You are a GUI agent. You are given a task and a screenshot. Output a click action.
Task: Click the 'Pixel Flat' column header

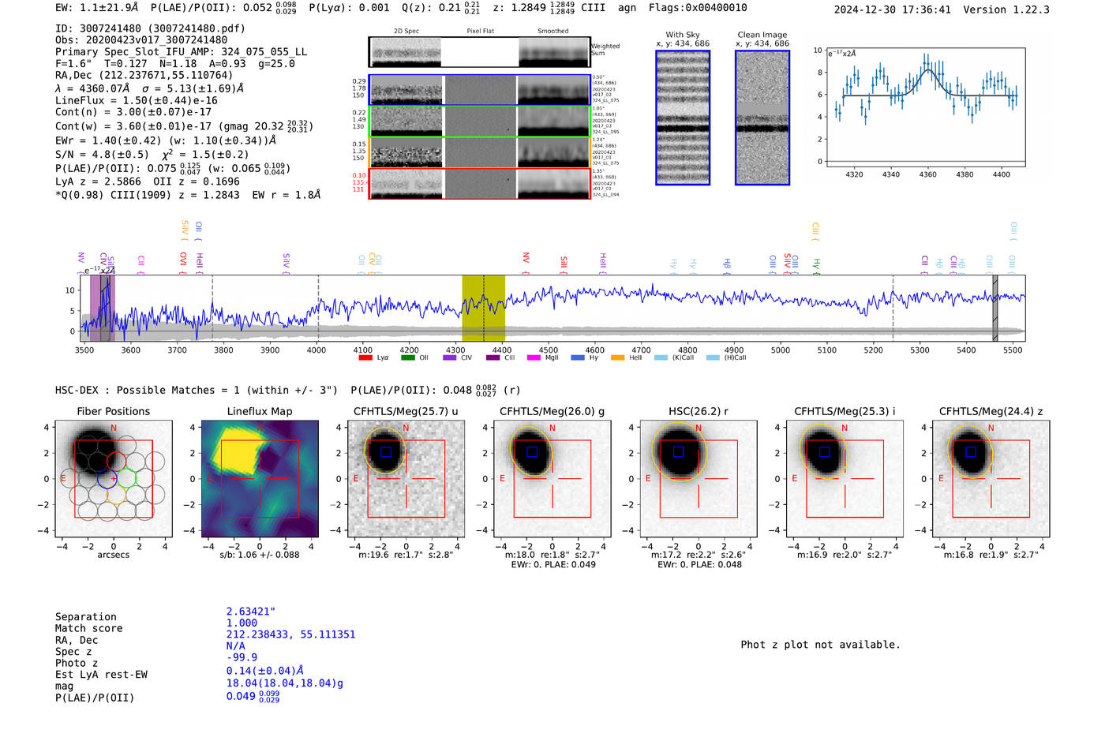(480, 32)
